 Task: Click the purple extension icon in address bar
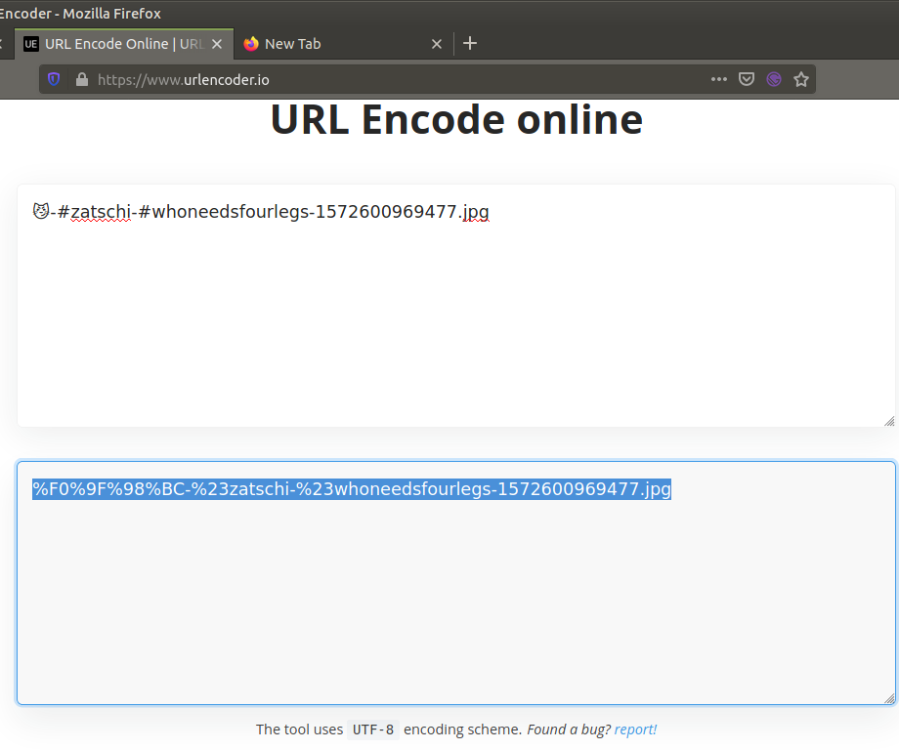coord(774,80)
